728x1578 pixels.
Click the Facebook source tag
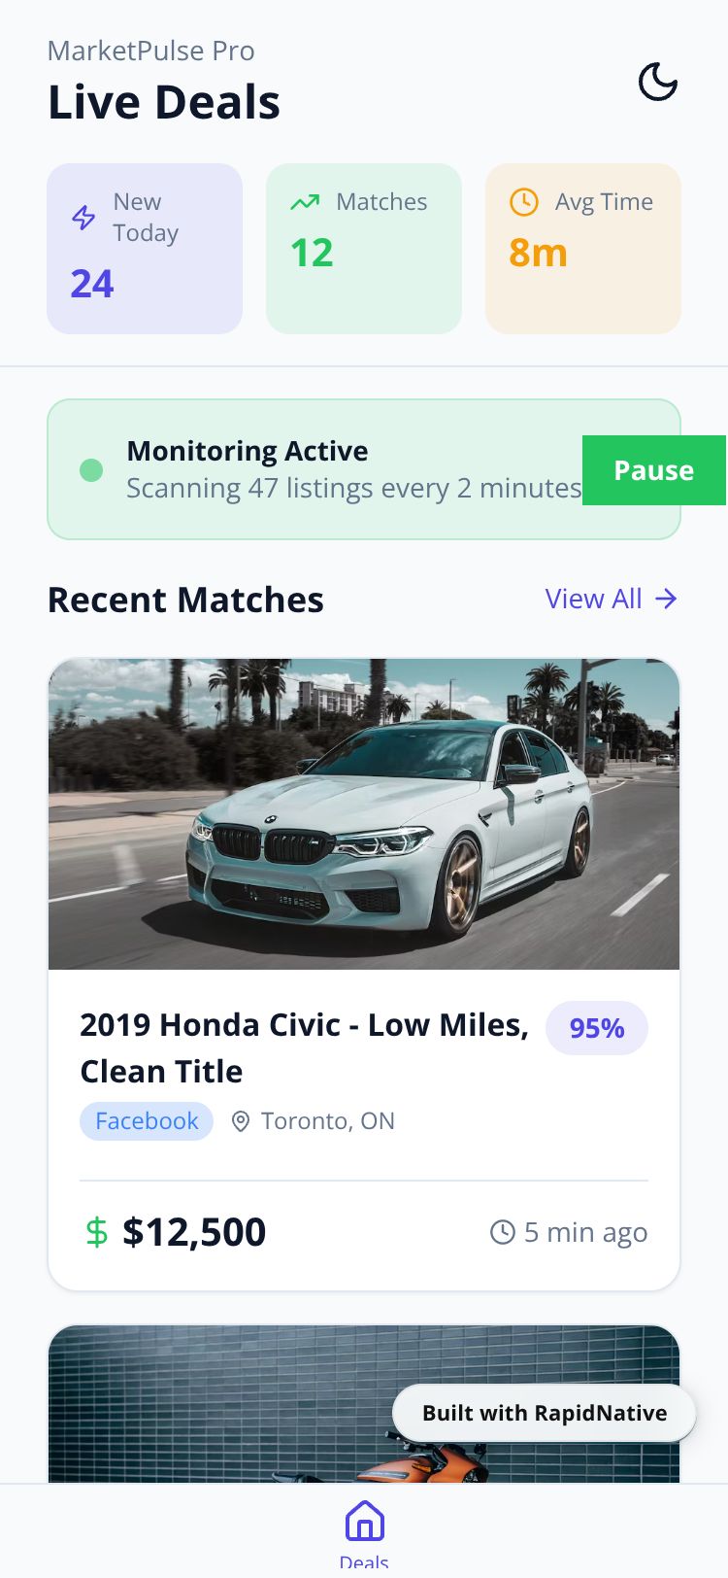(147, 1121)
